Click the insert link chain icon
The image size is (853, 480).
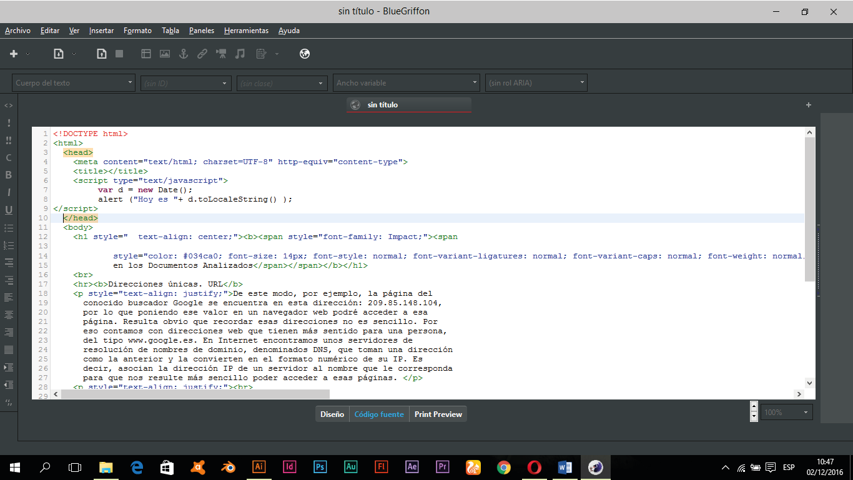coord(202,54)
